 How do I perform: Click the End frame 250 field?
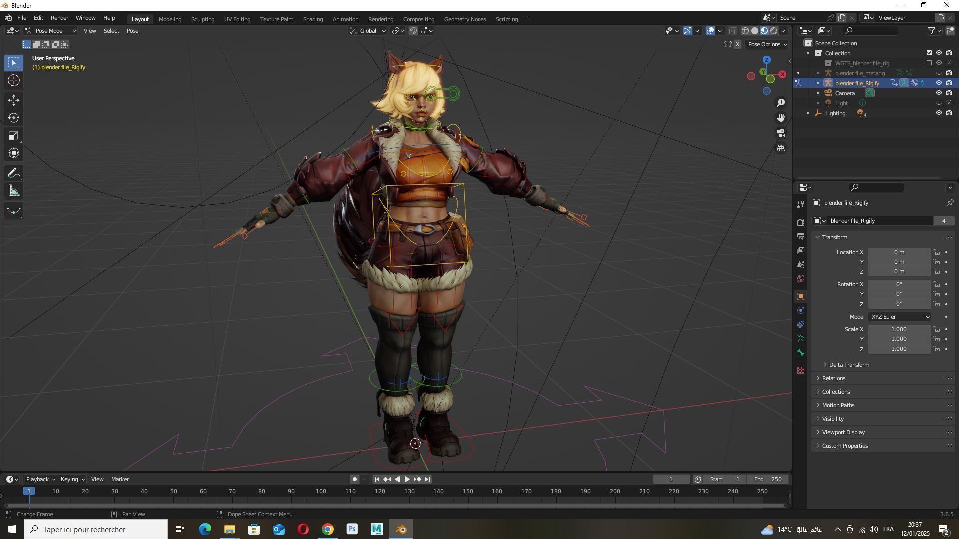[x=768, y=479]
